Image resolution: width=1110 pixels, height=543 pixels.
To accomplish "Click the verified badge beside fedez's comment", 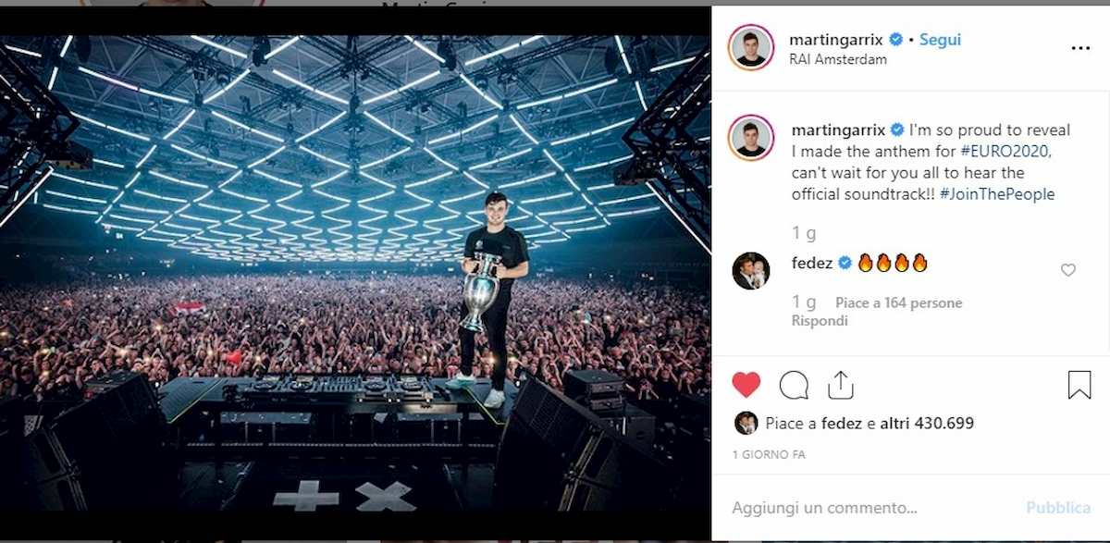I will pyautogui.click(x=844, y=262).
